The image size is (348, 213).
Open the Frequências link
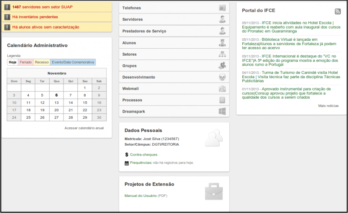141,163
